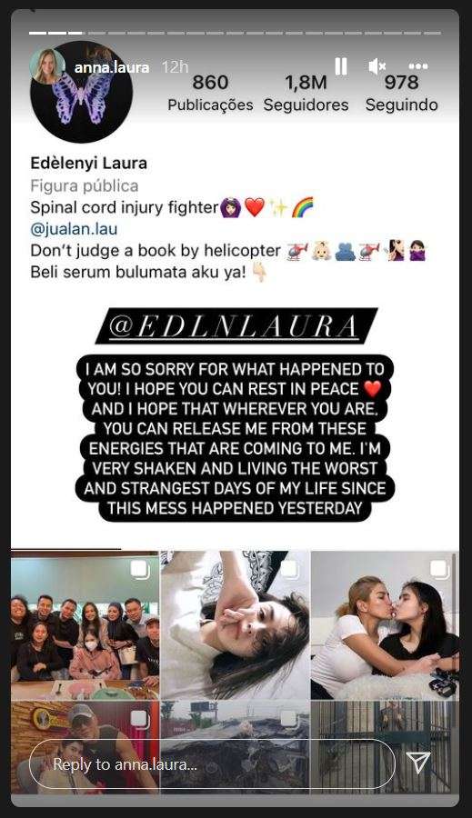The height and width of the screenshot is (818, 472).
Task: Open the two women kissing photo
Action: click(385, 625)
